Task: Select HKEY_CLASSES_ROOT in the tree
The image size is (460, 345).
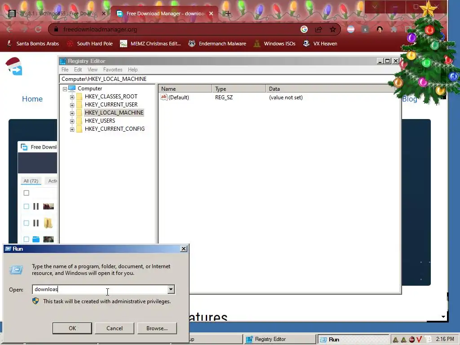Action: tap(111, 97)
